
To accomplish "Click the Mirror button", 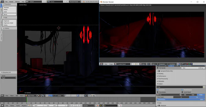I will (10, 14).
